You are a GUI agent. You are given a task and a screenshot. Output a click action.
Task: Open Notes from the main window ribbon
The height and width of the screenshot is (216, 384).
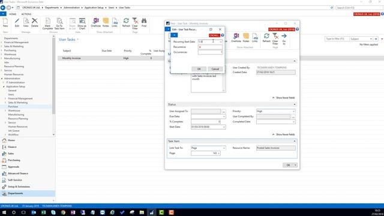106,22
